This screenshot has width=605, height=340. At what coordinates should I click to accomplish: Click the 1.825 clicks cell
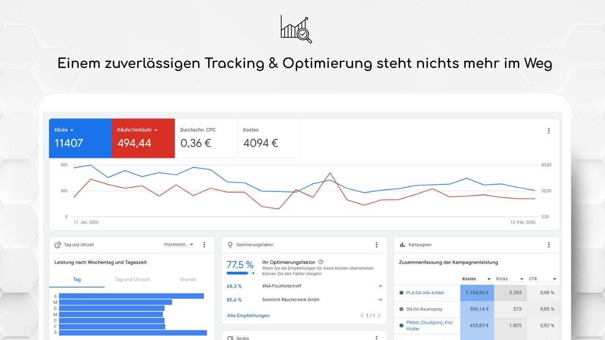point(511,325)
